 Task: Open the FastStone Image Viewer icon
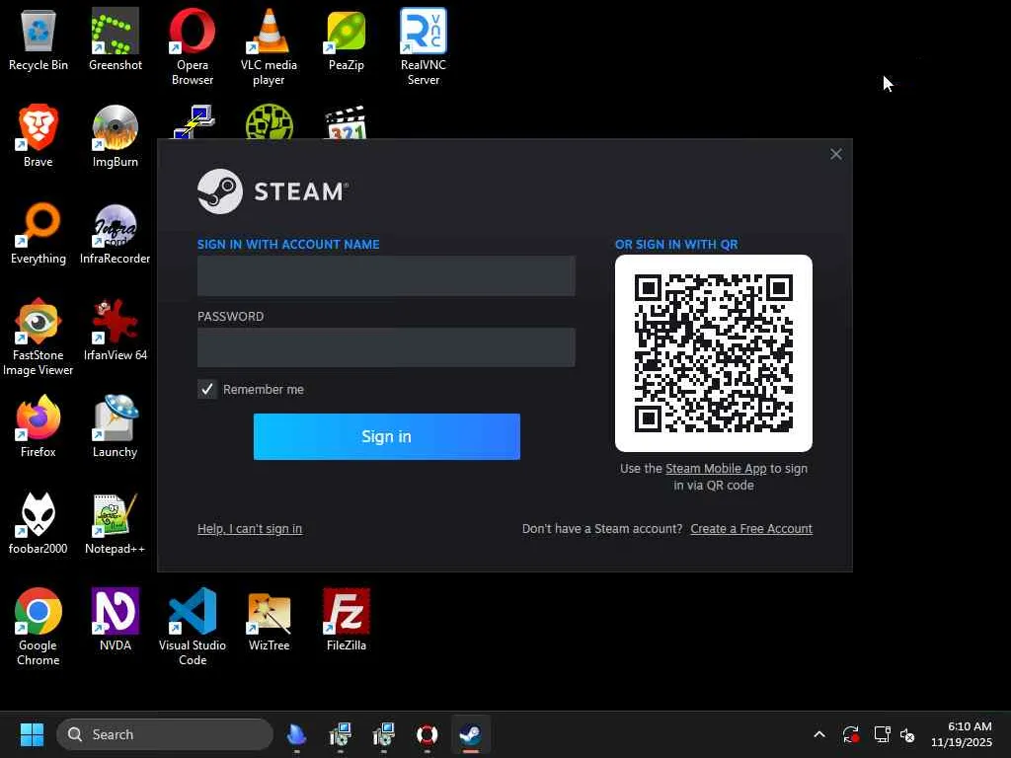(x=39, y=338)
